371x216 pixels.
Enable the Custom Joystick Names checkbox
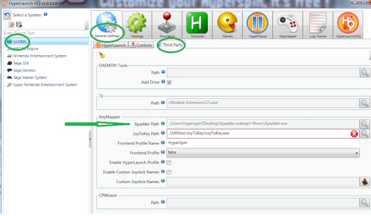point(169,172)
